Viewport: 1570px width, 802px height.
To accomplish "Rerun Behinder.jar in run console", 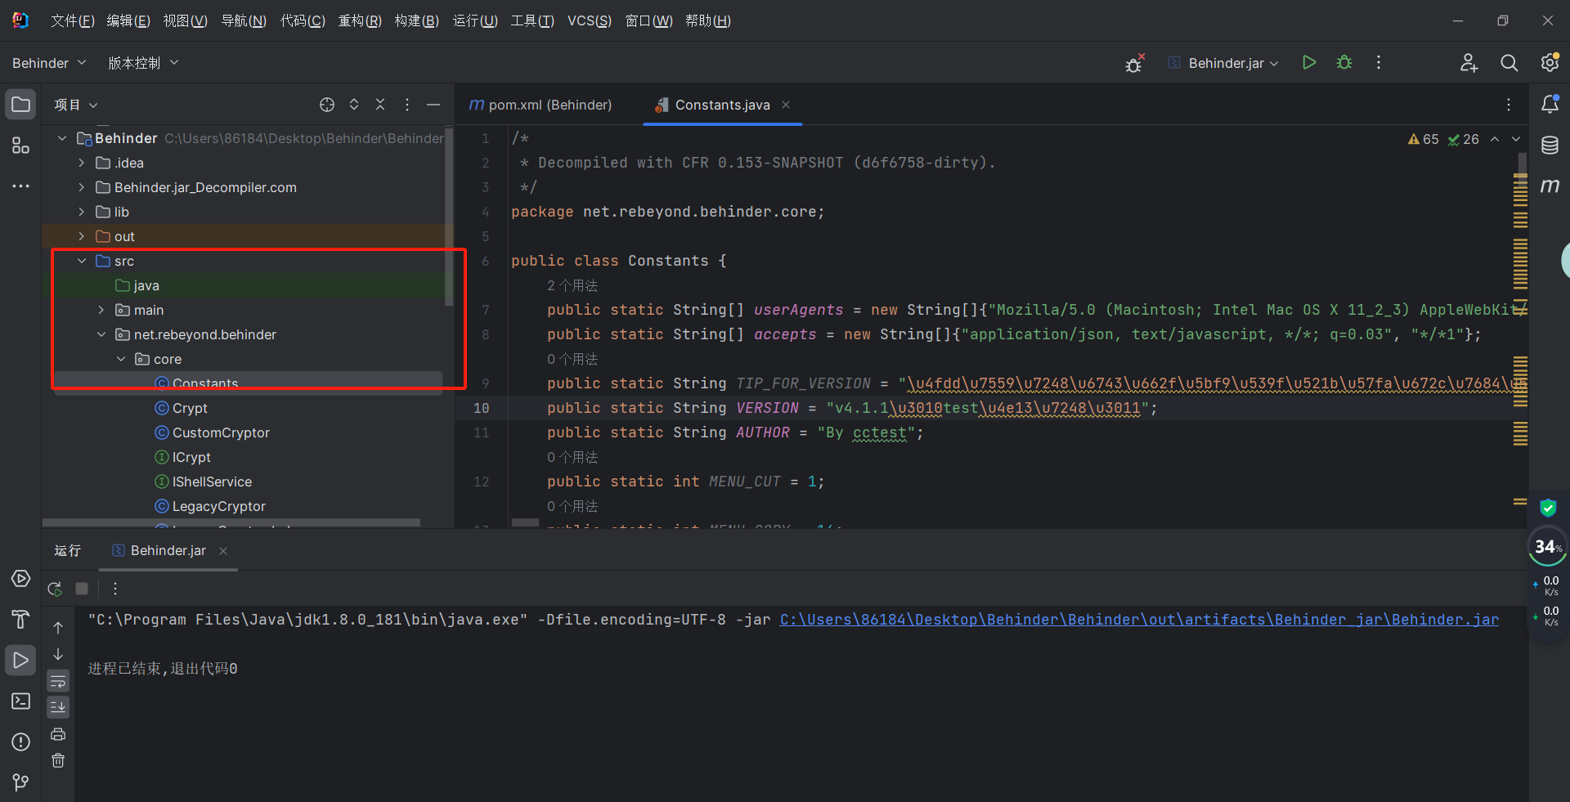I will coord(55,589).
